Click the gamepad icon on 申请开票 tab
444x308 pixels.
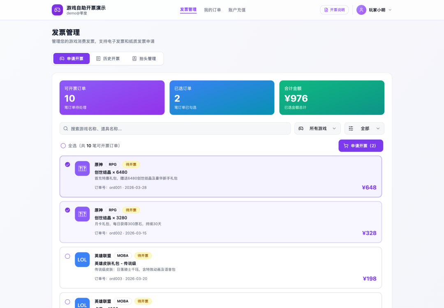(x=62, y=59)
